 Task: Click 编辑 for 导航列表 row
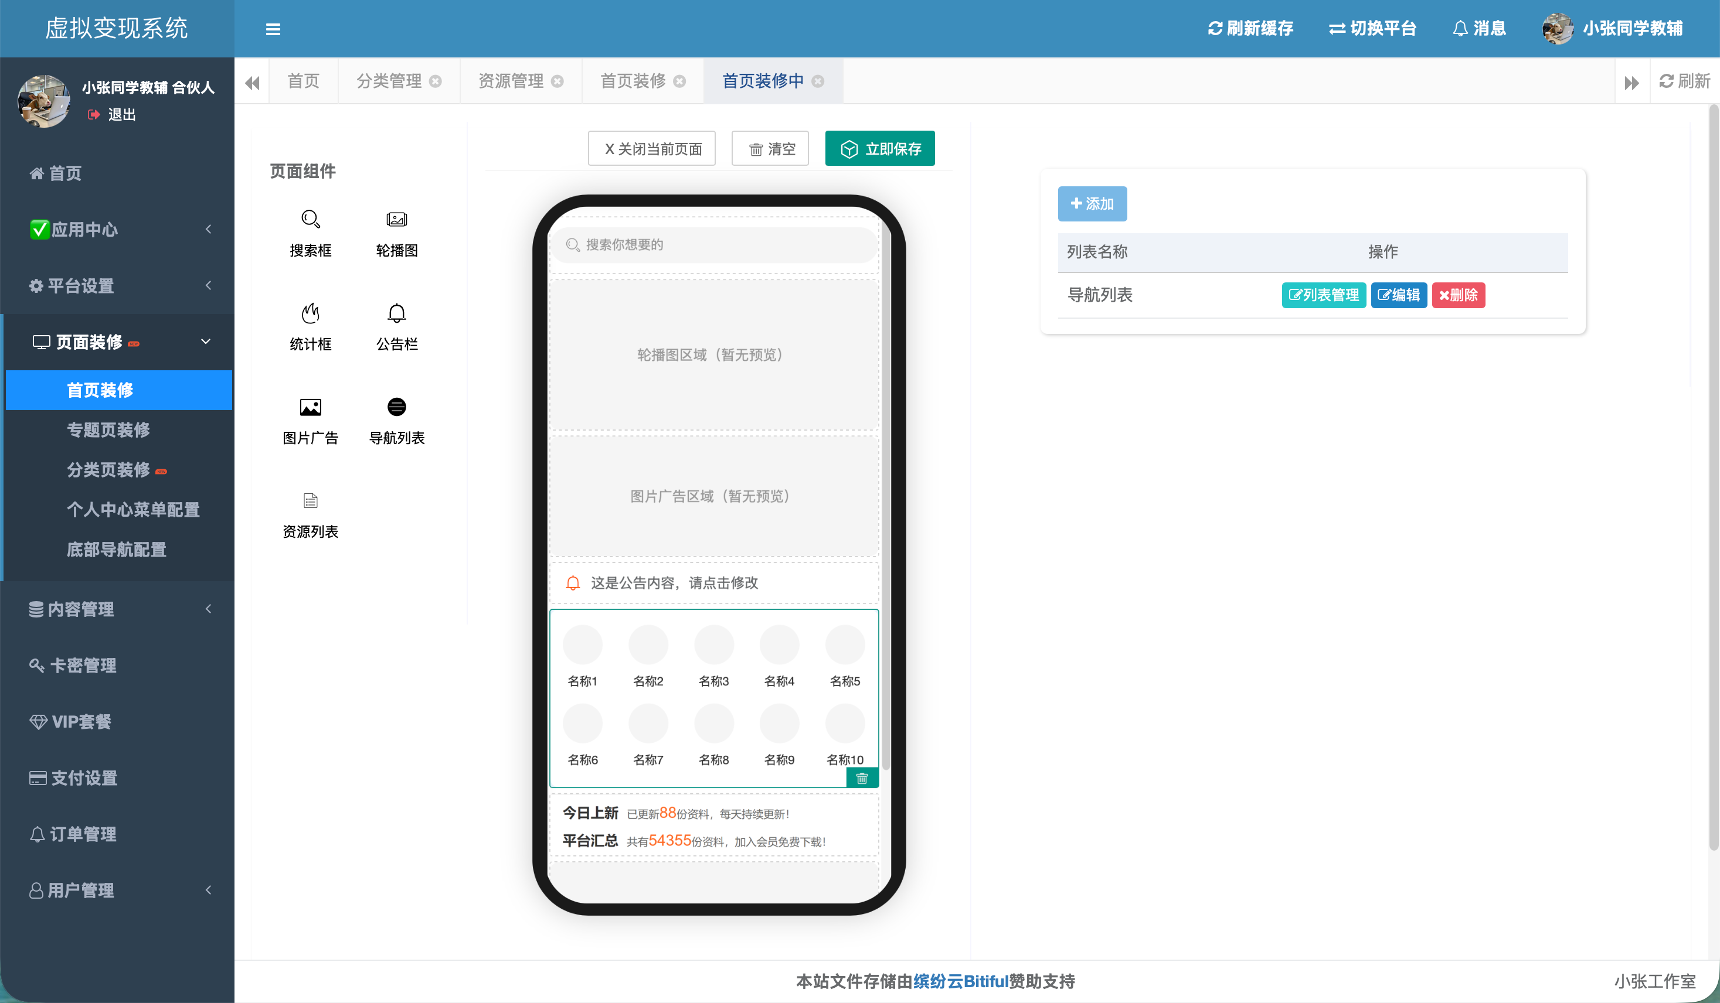point(1399,295)
